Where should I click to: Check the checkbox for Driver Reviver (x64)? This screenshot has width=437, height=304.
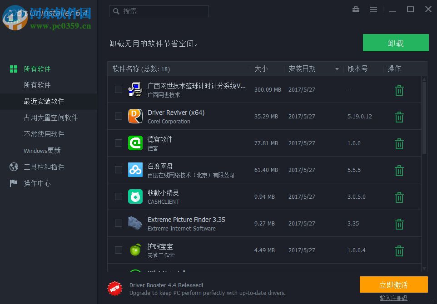119,117
